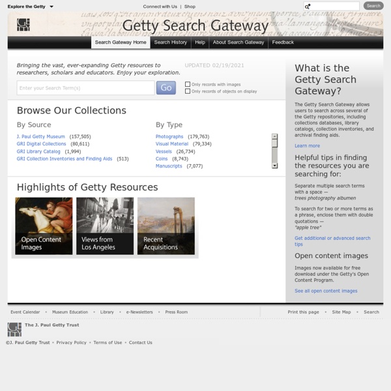Click the By Type list scrollbar thumb
Viewport: 391px width, 391px height.
274,143
